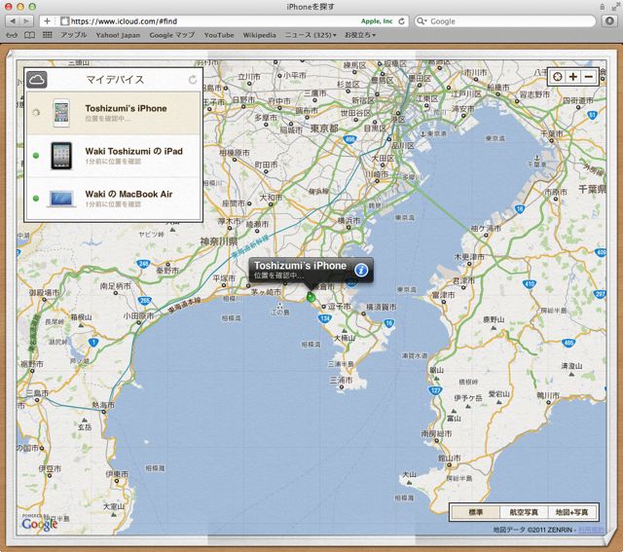Click the マイデバイス panel title
Viewport: 623px width, 552px height.
[115, 80]
